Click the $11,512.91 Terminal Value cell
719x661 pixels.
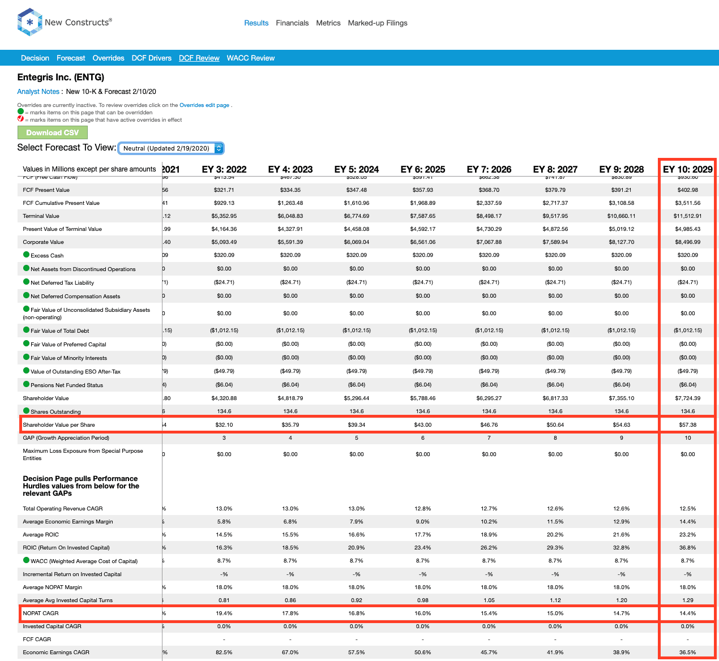pos(688,216)
